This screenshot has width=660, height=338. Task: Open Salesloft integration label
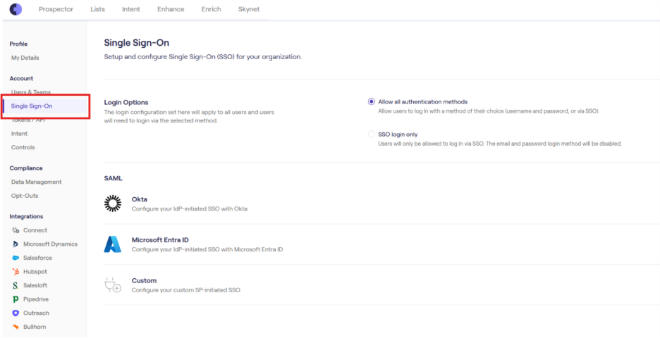pos(35,285)
